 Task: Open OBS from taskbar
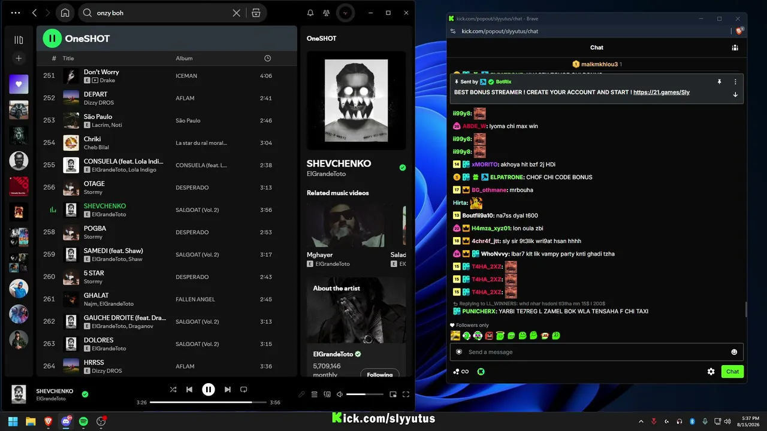pyautogui.click(x=101, y=421)
